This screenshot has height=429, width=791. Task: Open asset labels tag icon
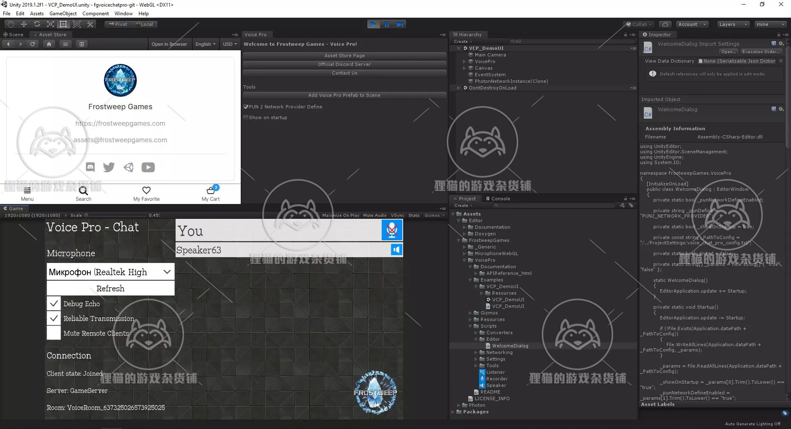785,413
